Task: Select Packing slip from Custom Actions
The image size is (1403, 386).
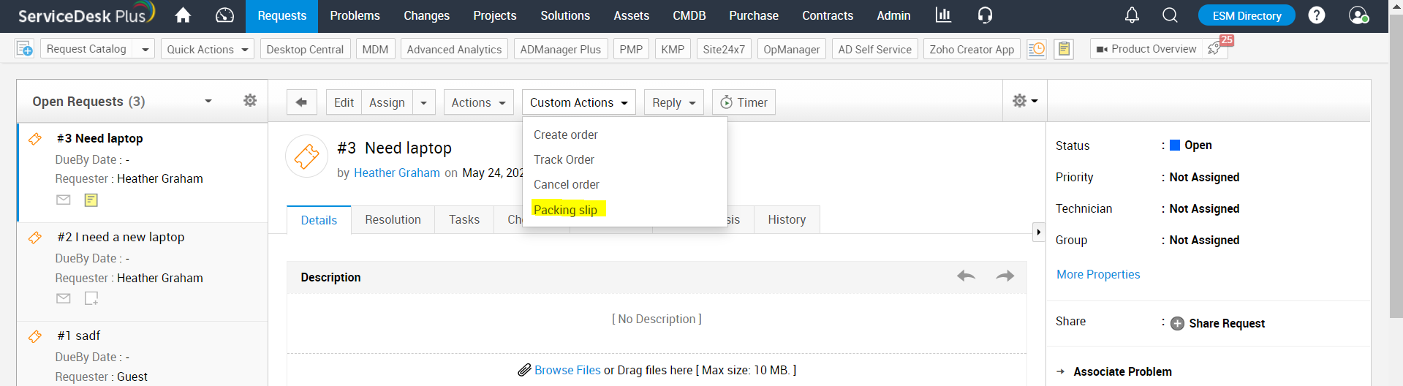Action: (565, 210)
